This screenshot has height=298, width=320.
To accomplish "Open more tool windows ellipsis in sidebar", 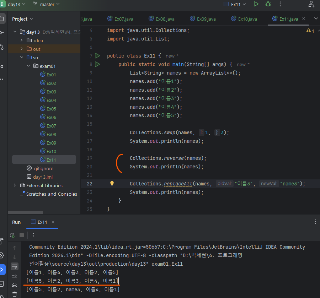I will click(2, 79).
